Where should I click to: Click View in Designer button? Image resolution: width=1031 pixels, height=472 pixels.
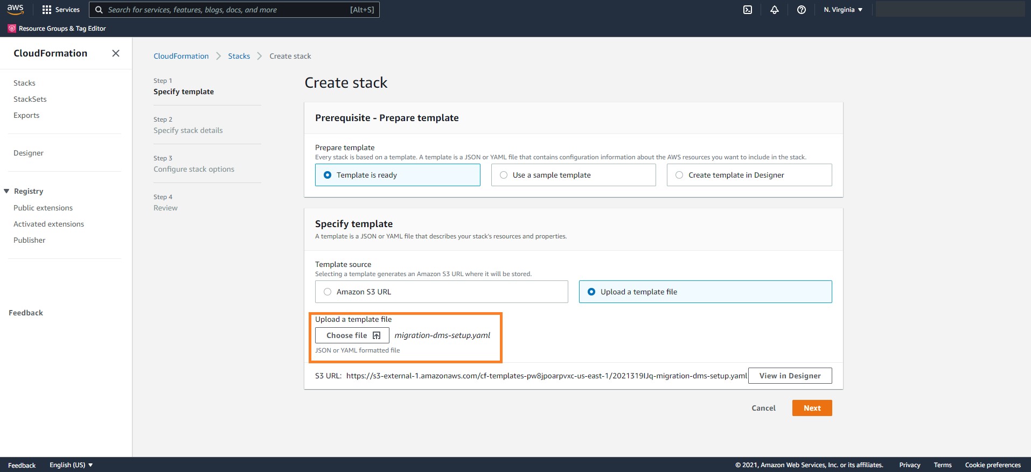[x=790, y=376]
